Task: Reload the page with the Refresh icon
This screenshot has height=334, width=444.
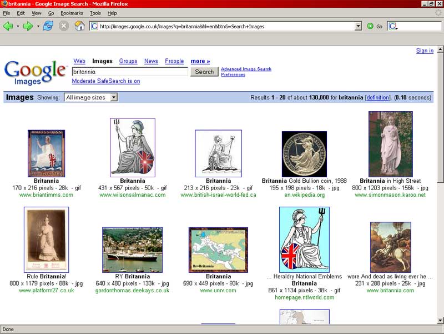Action: [48, 26]
